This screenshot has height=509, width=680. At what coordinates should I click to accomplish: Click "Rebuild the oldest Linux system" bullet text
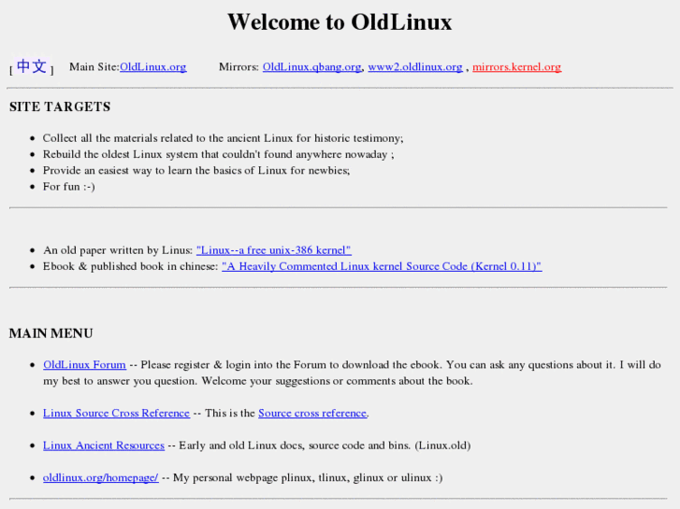click(x=219, y=154)
